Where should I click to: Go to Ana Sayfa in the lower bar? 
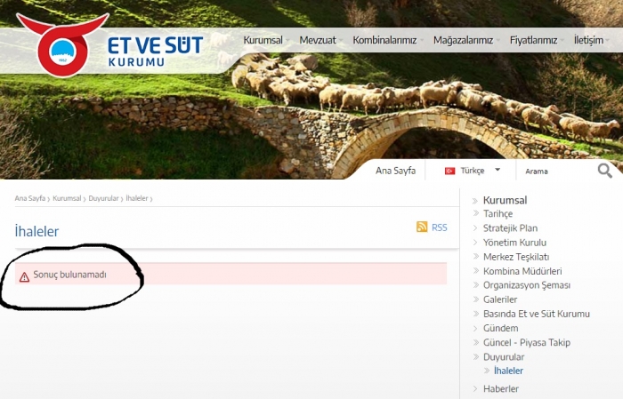click(x=395, y=171)
